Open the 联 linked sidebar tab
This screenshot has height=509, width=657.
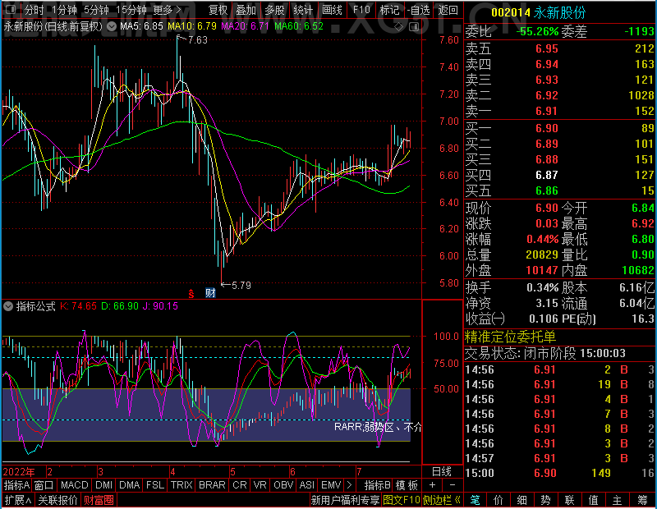click(x=569, y=500)
